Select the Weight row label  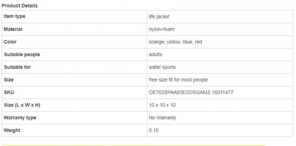pyautogui.click(x=12, y=130)
